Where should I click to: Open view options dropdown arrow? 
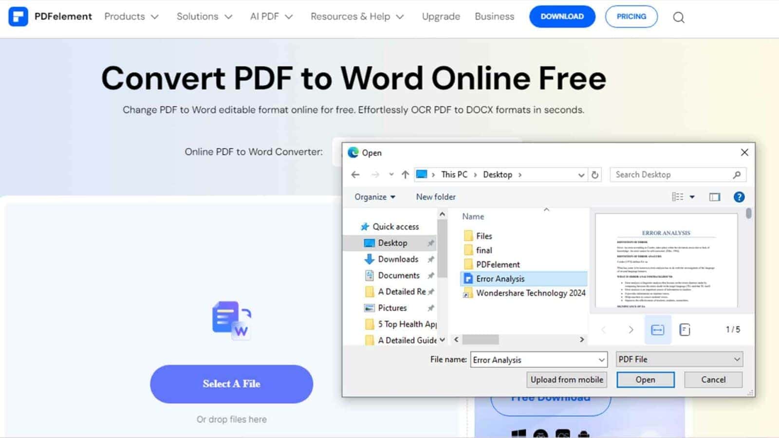tap(692, 197)
